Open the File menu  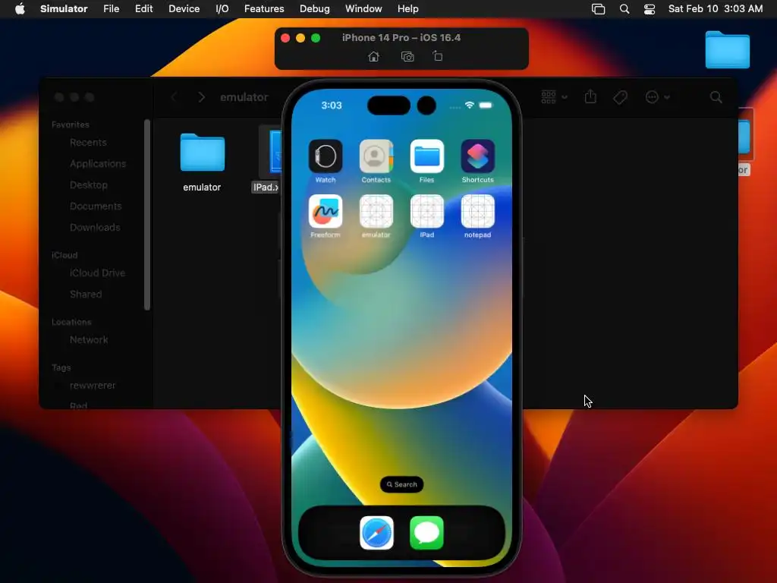[x=111, y=9]
